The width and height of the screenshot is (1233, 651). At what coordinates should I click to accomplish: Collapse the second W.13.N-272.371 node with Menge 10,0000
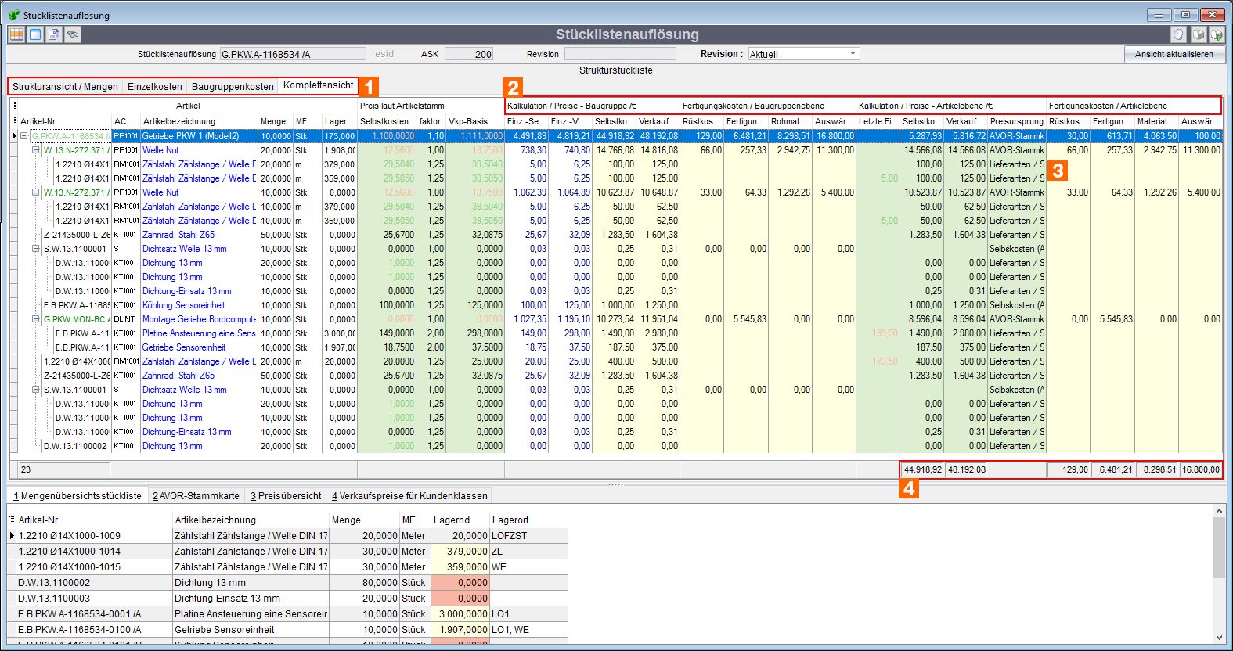pos(35,192)
